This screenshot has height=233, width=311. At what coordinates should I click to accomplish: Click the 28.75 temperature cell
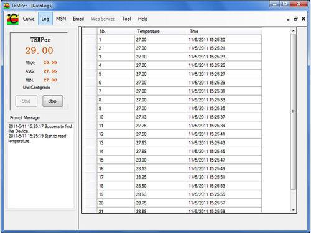pyautogui.click(x=160, y=203)
